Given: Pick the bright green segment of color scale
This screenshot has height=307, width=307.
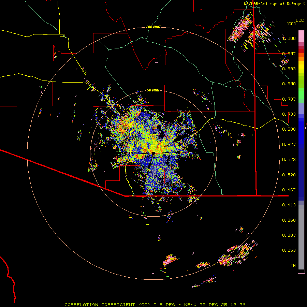Looking at the screenshot, I should pos(301,93).
